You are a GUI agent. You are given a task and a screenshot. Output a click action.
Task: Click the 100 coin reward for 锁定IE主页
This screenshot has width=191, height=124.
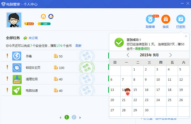click(59, 67)
